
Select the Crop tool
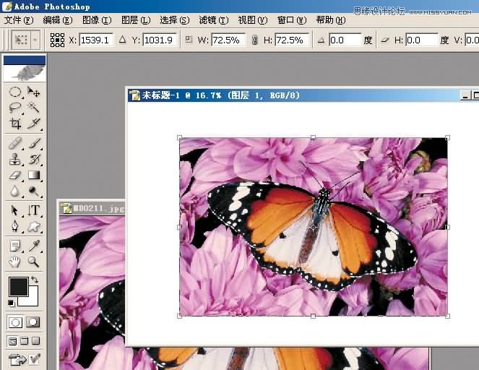(x=15, y=124)
